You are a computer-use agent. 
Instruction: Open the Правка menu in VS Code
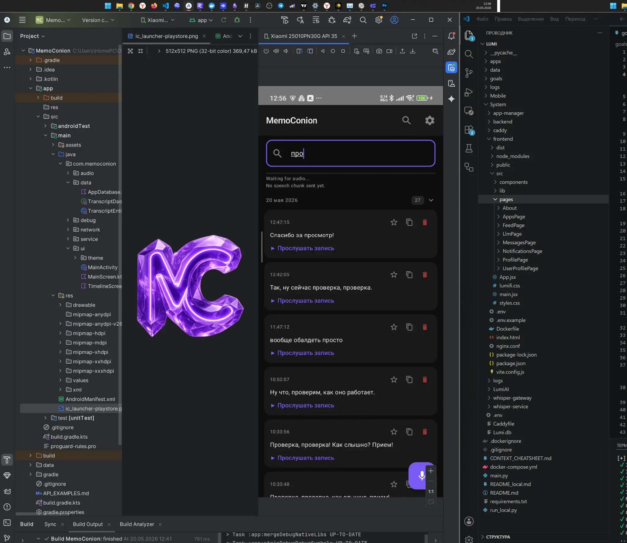[x=503, y=19]
